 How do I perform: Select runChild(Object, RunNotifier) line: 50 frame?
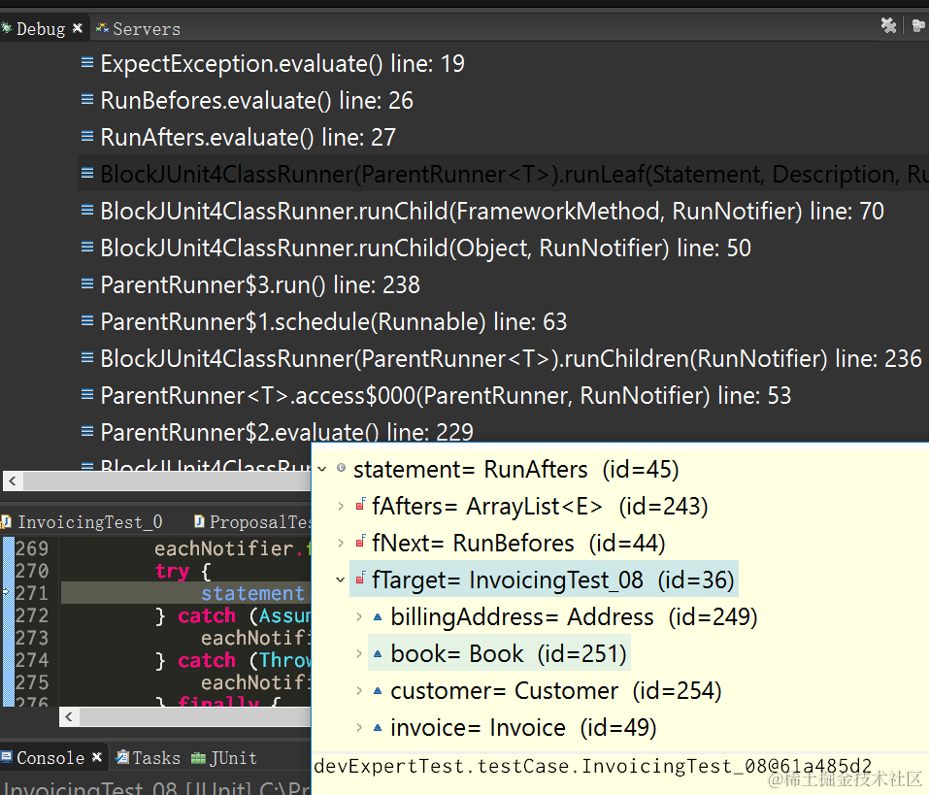425,248
